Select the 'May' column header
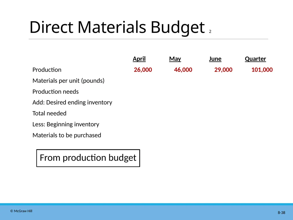 click(x=175, y=59)
